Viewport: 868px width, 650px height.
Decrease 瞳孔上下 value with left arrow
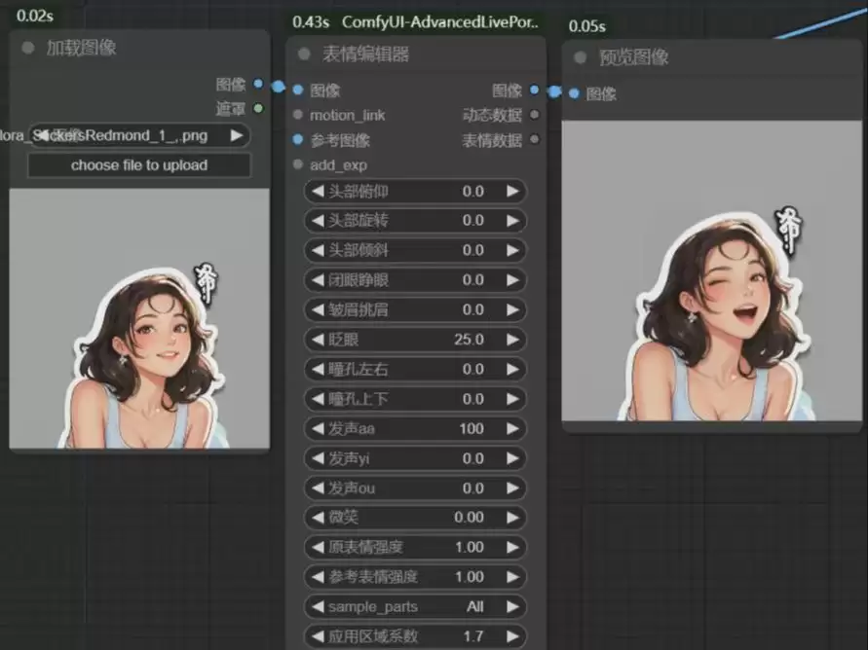(318, 399)
